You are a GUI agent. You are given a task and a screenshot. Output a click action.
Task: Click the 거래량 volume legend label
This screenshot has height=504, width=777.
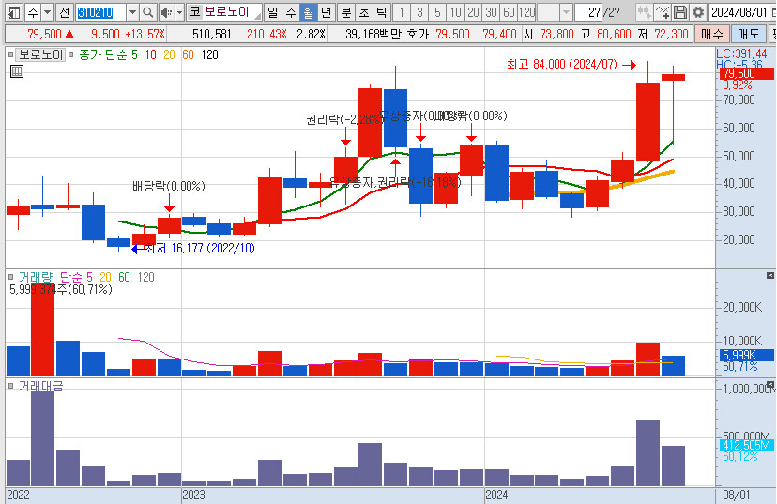pyautogui.click(x=35, y=277)
